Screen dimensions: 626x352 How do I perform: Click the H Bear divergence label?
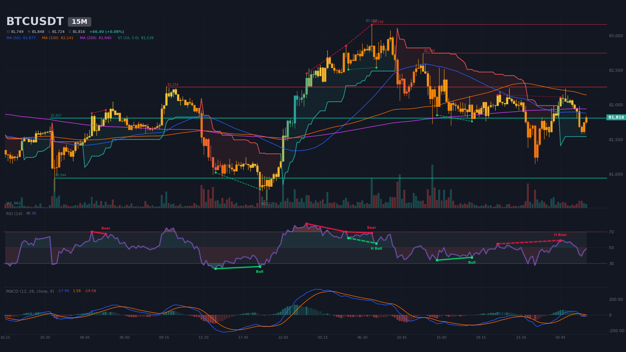pyautogui.click(x=560, y=235)
